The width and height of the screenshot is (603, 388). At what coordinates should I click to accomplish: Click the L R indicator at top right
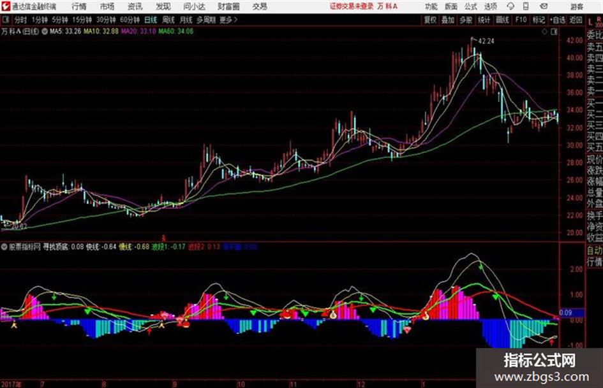(x=595, y=22)
